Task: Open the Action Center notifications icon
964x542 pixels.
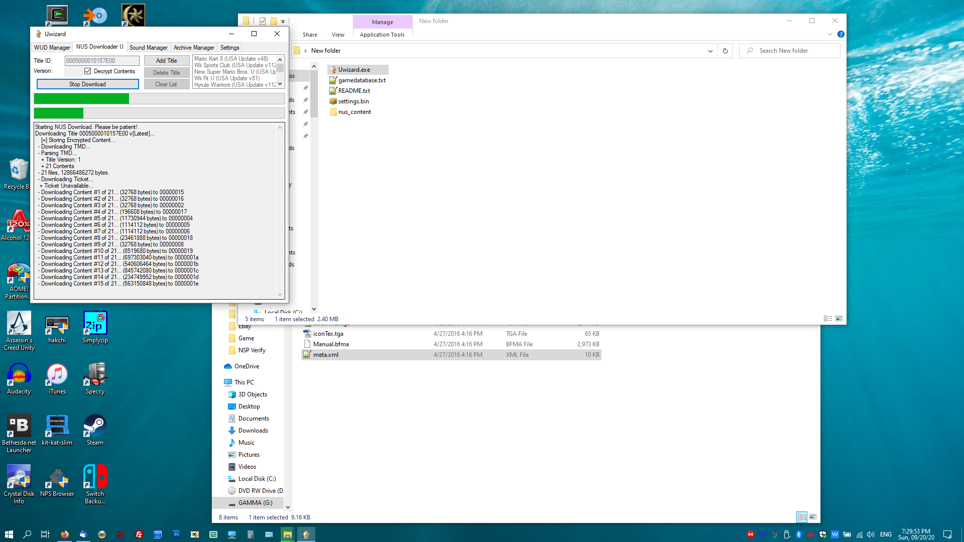Action: pyautogui.click(x=947, y=534)
